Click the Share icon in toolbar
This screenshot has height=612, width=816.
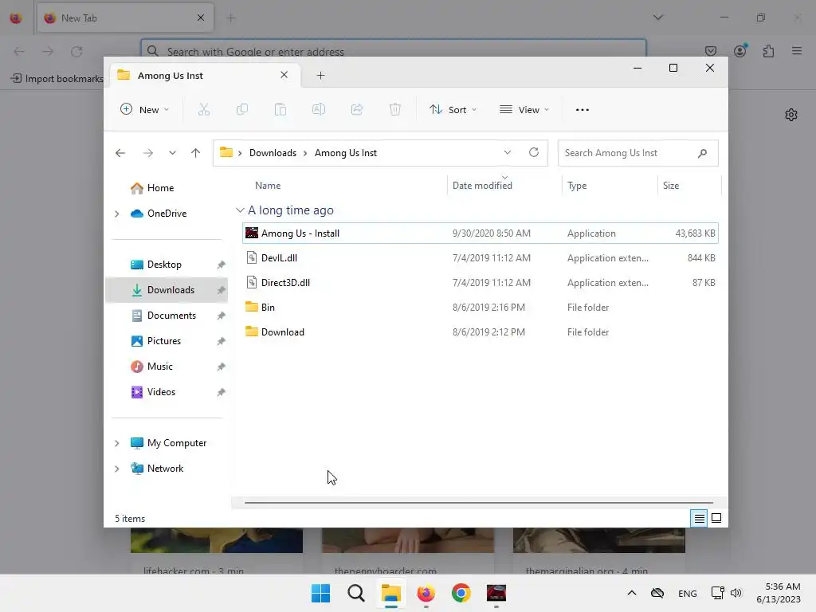click(357, 109)
